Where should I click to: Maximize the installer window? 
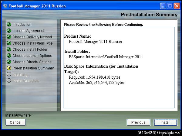(x=170, y=6)
